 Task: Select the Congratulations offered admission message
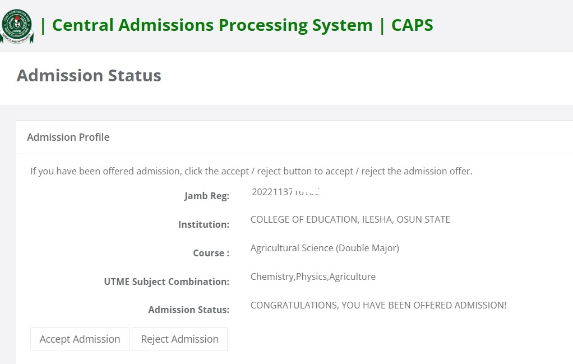pos(378,306)
